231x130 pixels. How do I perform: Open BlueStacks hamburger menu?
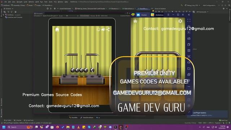tap(168, 15)
